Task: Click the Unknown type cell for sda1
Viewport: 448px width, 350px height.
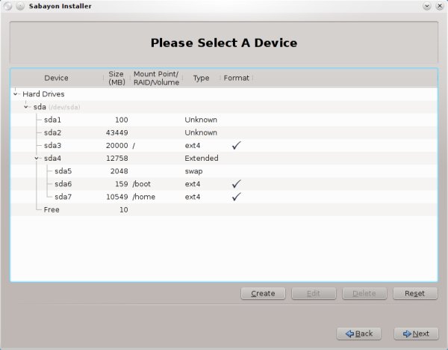Action: click(x=201, y=120)
